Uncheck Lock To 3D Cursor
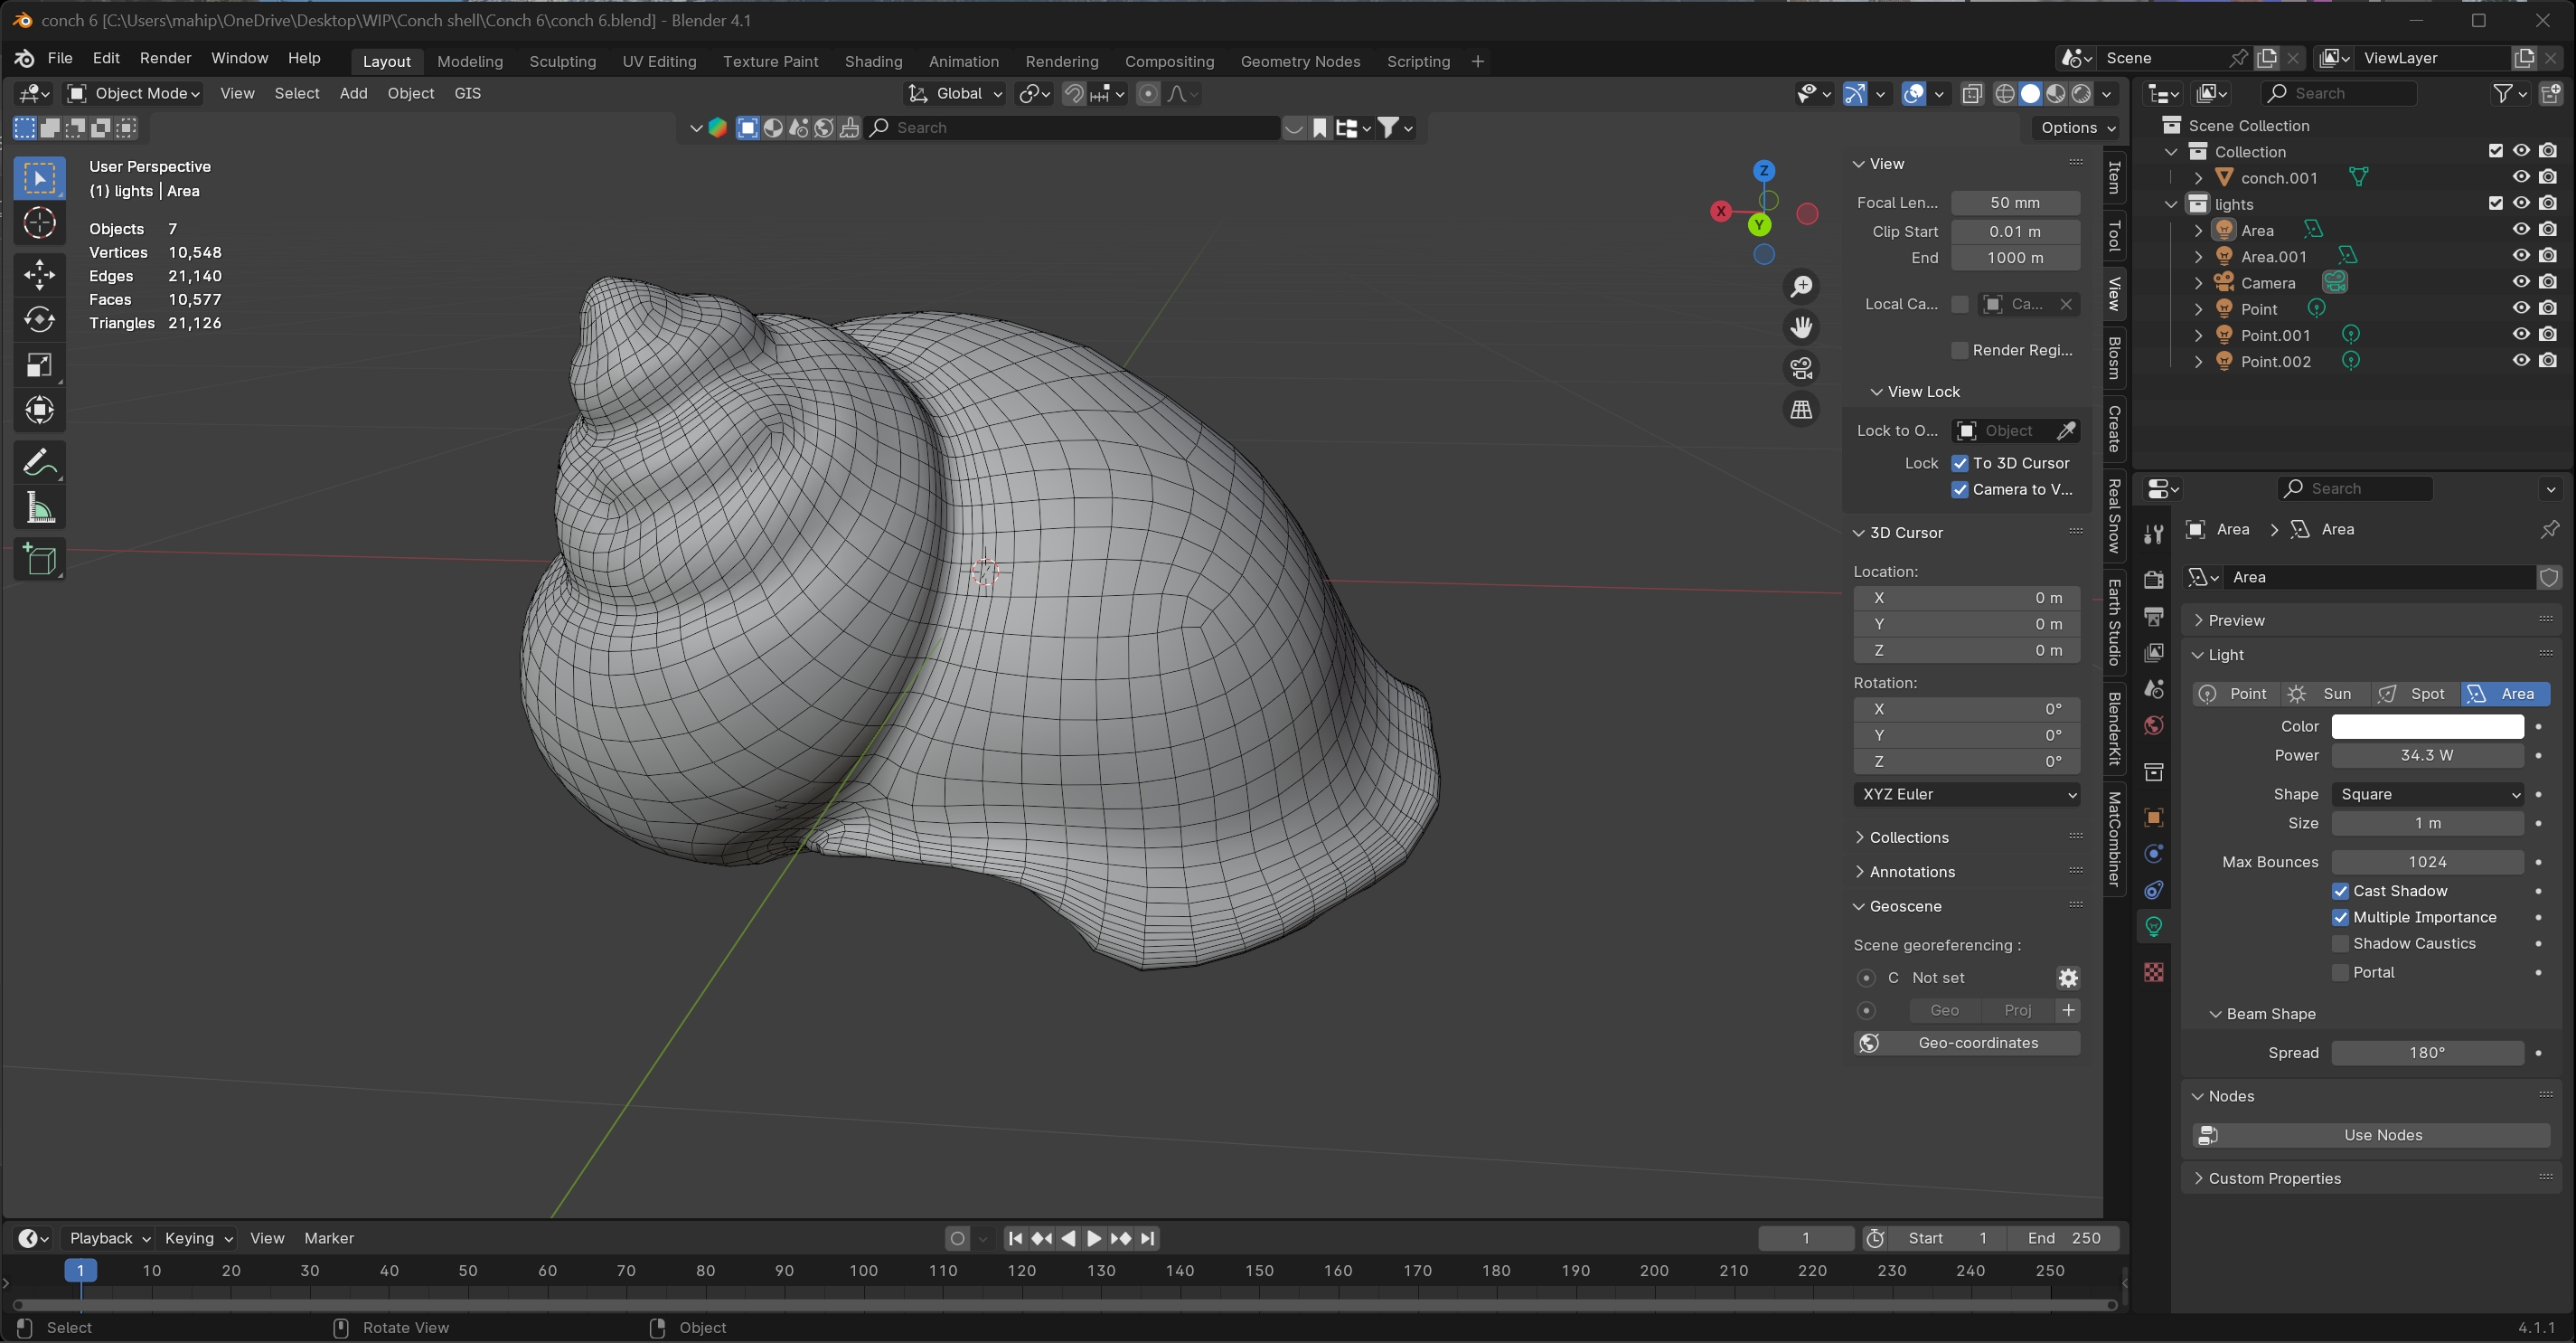 1960,463
